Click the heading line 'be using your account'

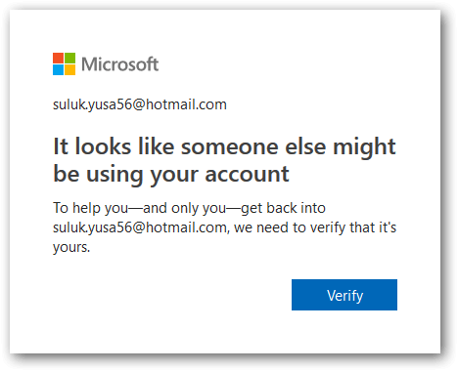[x=171, y=174]
